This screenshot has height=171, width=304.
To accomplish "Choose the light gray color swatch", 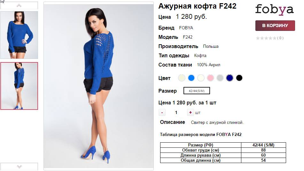I will click(x=220, y=78).
